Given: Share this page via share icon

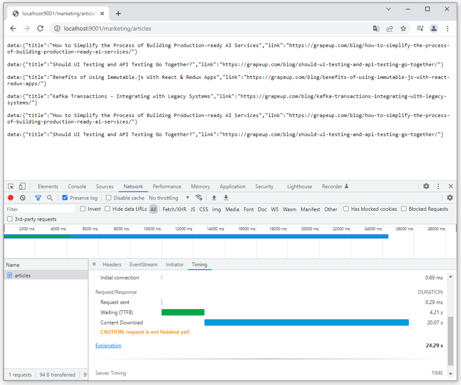Looking at the screenshot, I should (390, 28).
